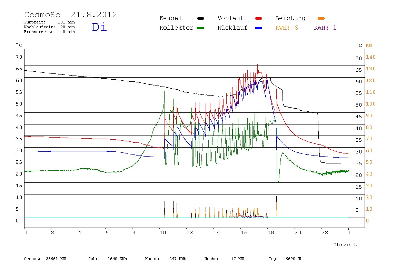Click the "Tag:" footer label
The width and height of the screenshot is (396, 280).
[273, 259]
